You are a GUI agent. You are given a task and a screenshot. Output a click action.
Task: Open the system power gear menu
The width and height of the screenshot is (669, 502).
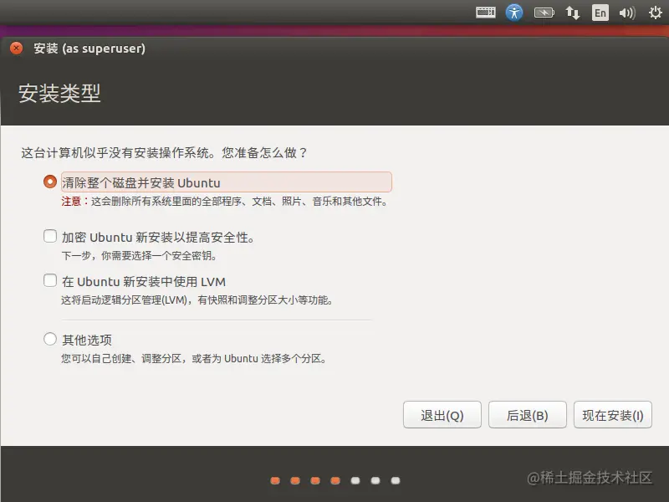tap(656, 13)
